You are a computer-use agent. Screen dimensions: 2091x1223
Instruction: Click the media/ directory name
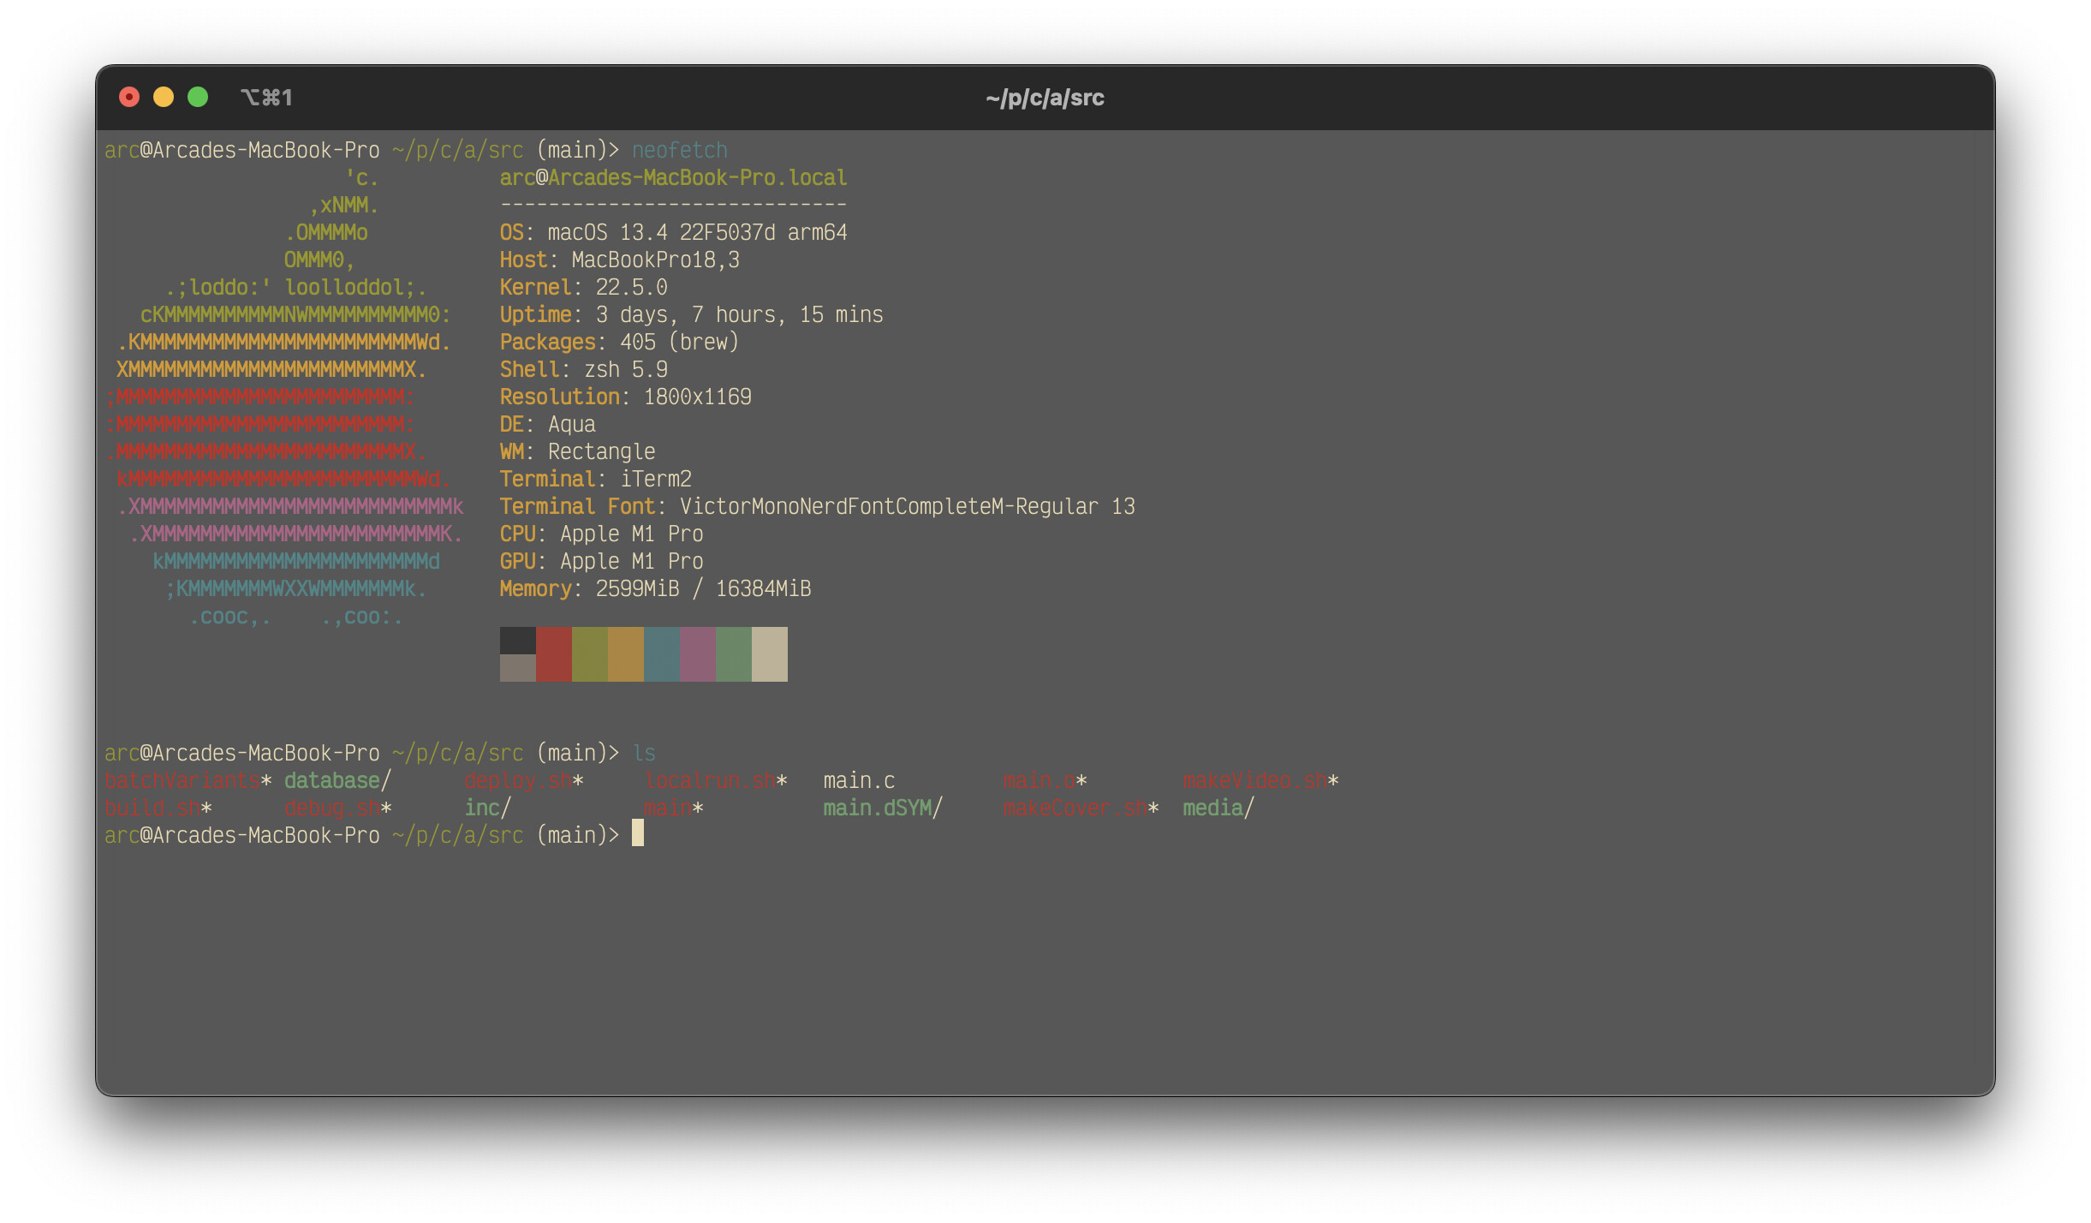click(x=1218, y=808)
